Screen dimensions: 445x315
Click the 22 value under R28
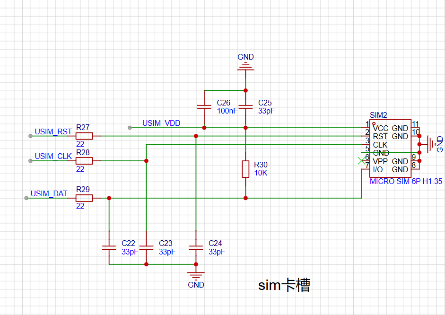pos(80,169)
